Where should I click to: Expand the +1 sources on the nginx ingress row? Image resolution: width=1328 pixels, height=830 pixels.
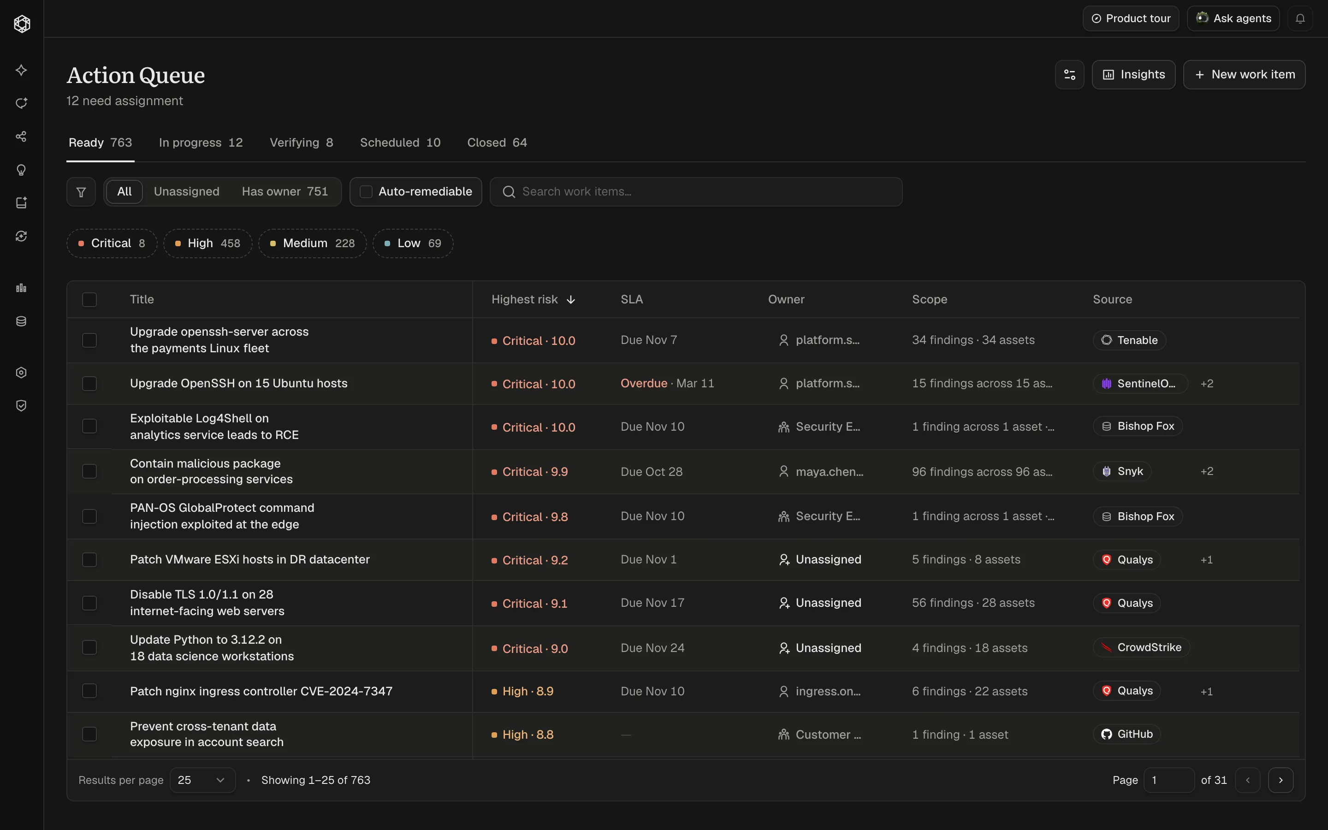(1206, 691)
